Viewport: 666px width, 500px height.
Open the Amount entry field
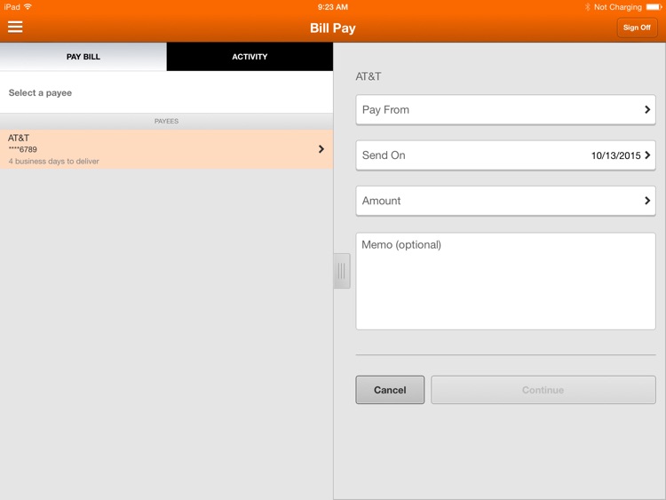pyautogui.click(x=505, y=201)
